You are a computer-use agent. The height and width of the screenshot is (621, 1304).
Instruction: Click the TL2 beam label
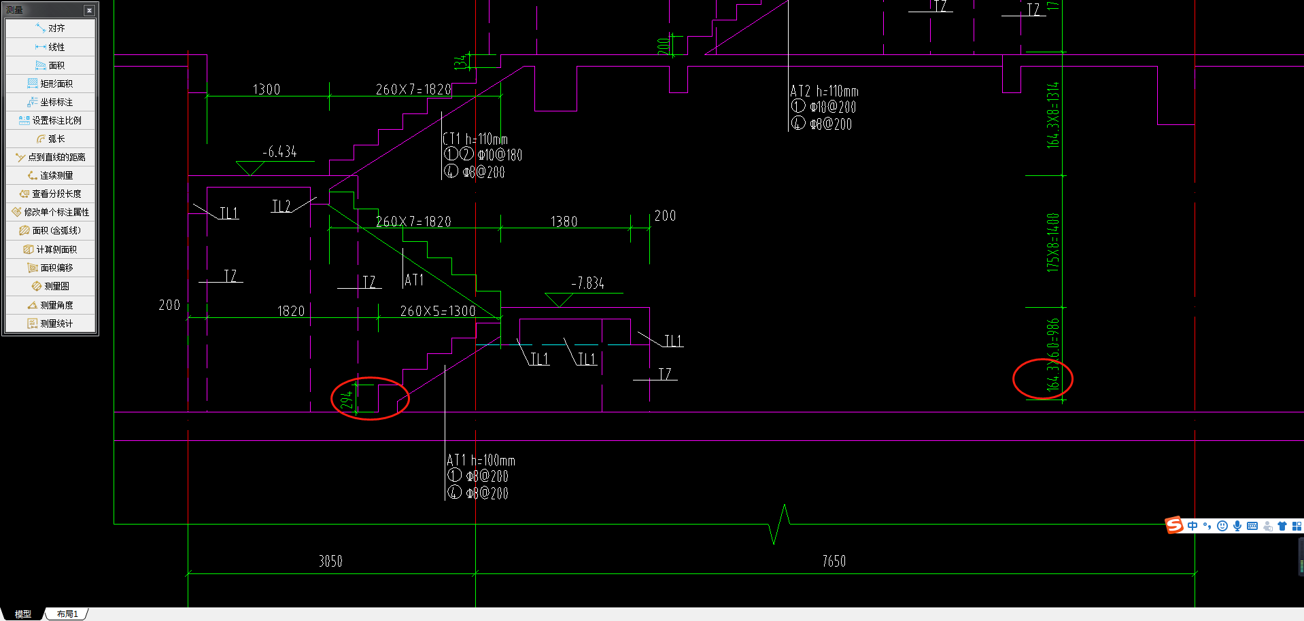tap(281, 207)
